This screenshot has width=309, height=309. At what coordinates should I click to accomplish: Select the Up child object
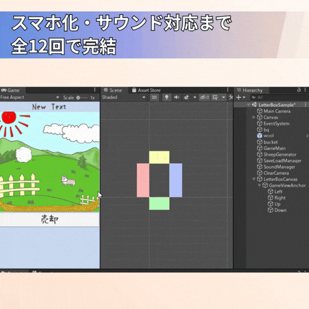coord(277,204)
